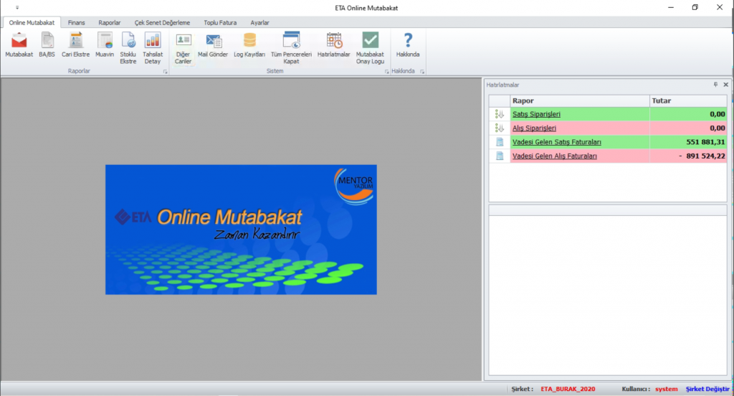Open Mutabakat Onay Logu
734x396 pixels.
[370, 48]
